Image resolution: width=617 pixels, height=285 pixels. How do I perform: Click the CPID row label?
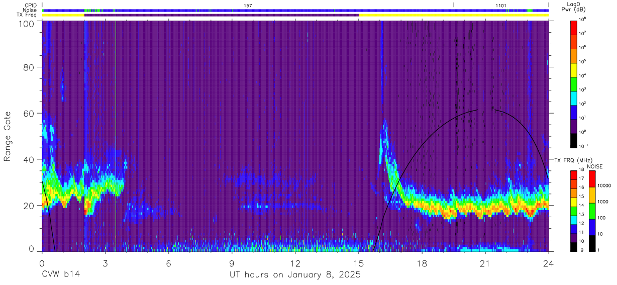(x=31, y=5)
